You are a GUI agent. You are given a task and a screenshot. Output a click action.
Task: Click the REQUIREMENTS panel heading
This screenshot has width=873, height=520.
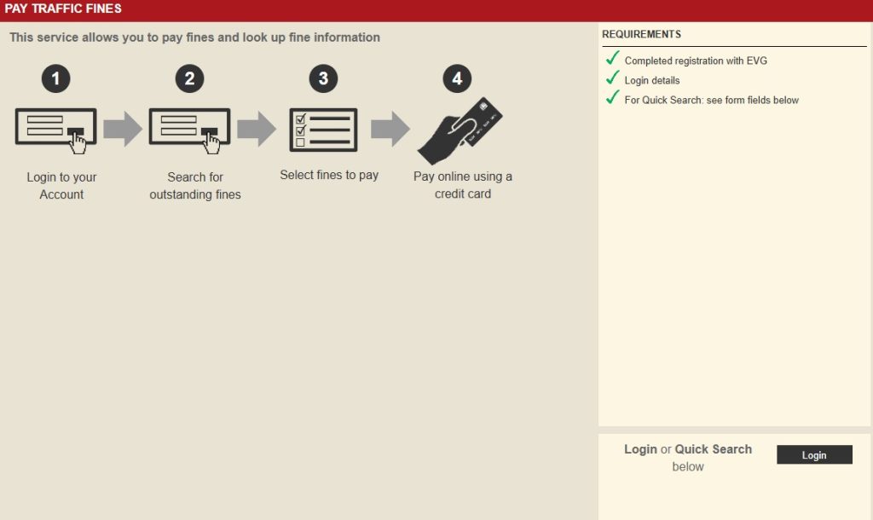pyautogui.click(x=642, y=34)
